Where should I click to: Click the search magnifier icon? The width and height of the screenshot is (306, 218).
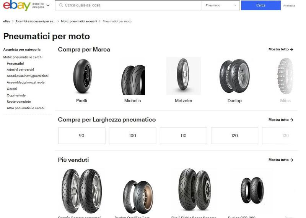(x=61, y=5)
